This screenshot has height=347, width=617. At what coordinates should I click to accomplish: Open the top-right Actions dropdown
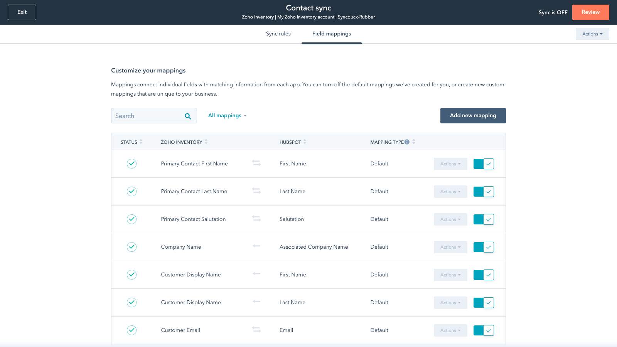point(592,34)
